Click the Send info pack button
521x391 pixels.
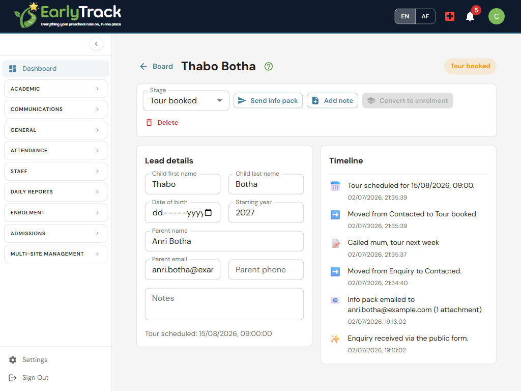[268, 100]
